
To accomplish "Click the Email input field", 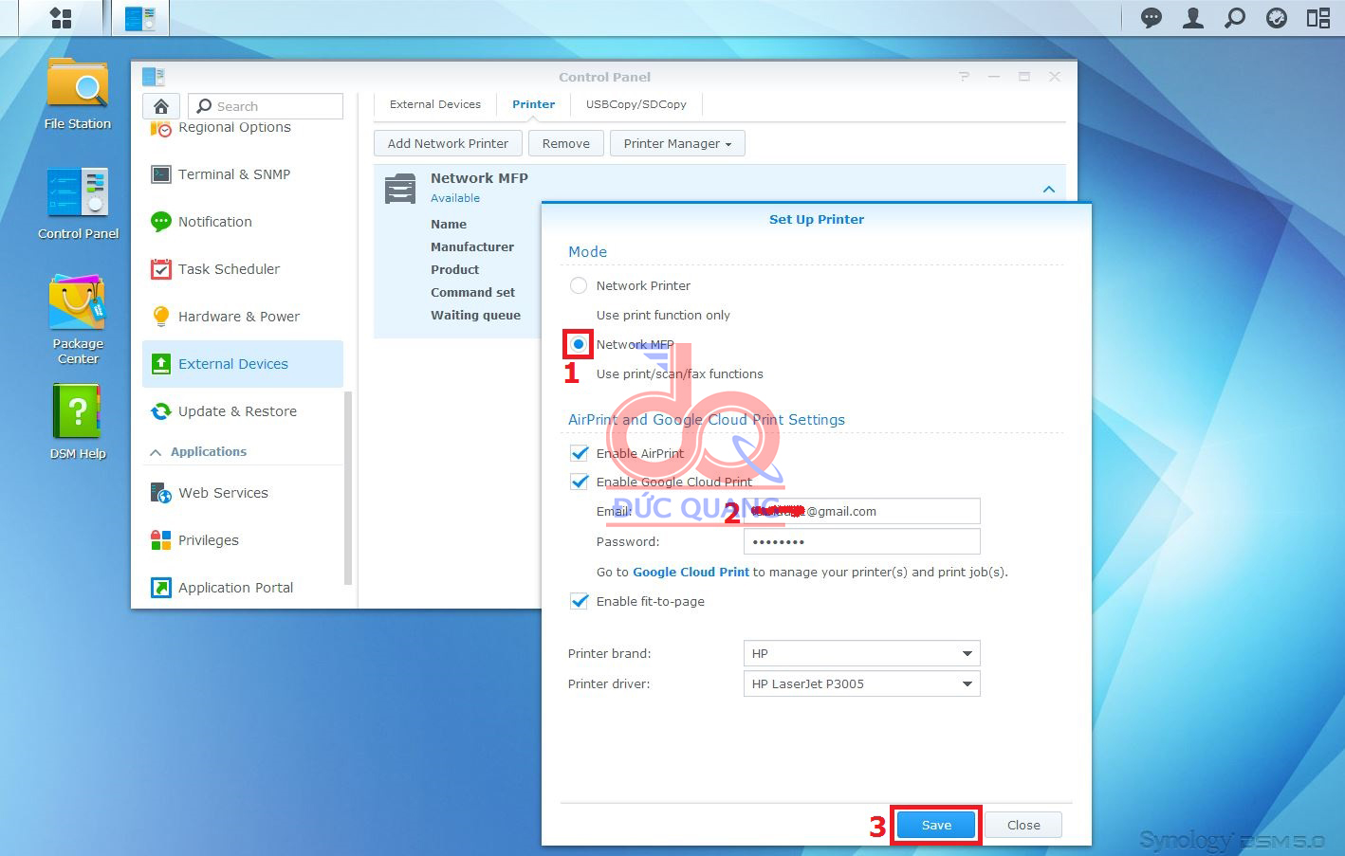I will tap(861, 511).
